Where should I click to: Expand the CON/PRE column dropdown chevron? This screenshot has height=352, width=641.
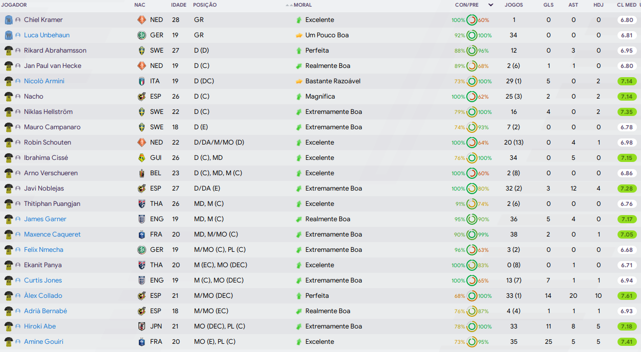pyautogui.click(x=491, y=5)
